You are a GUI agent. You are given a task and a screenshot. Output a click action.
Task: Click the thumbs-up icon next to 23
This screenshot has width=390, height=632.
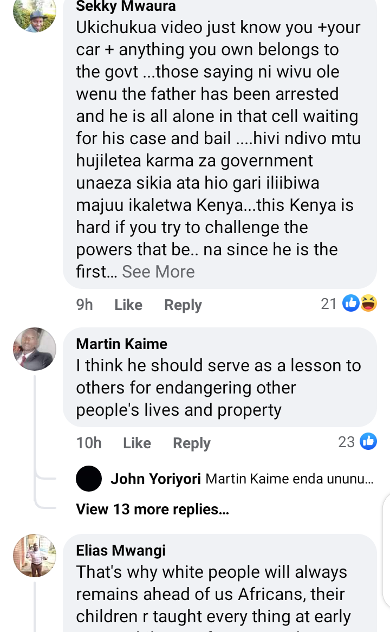coord(368,441)
